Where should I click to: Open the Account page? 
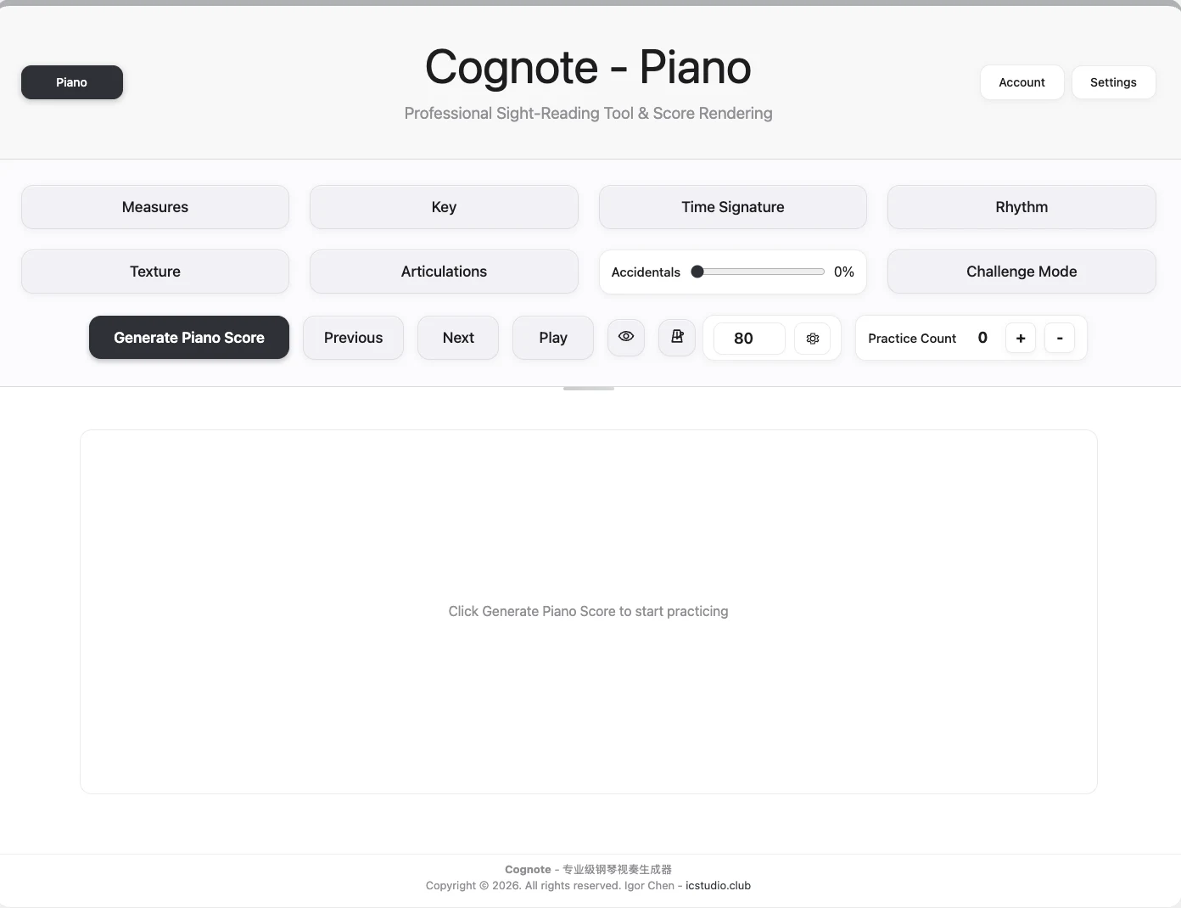1021,82
